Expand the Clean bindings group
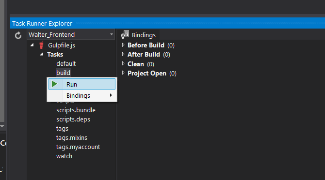Viewport: 325px width, 180px height. pos(123,63)
